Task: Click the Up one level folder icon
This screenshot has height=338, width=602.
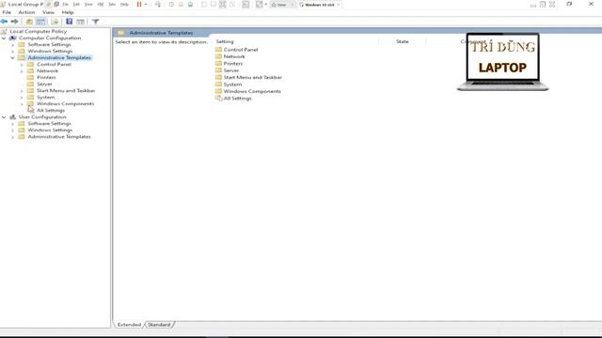Action: point(29,22)
